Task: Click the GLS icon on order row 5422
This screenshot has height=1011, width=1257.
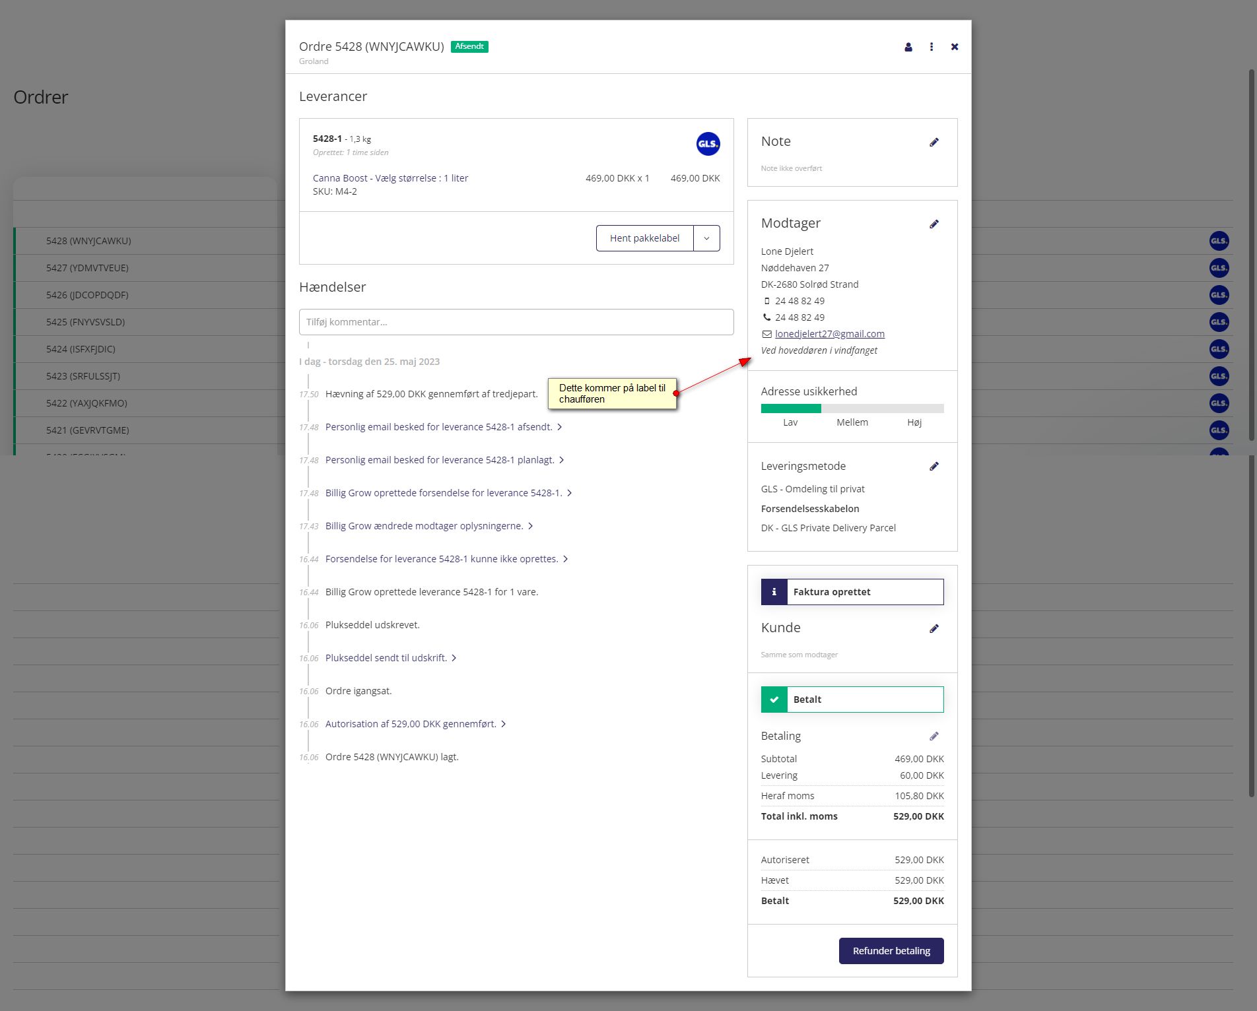Action: point(1219,403)
